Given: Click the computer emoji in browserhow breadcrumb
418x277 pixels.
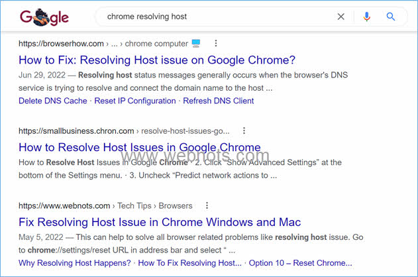Looking at the screenshot, I should pyautogui.click(x=196, y=43).
